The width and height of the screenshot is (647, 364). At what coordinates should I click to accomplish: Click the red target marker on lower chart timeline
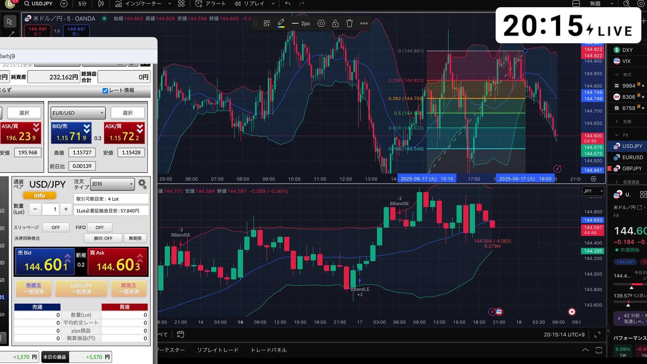(572, 312)
